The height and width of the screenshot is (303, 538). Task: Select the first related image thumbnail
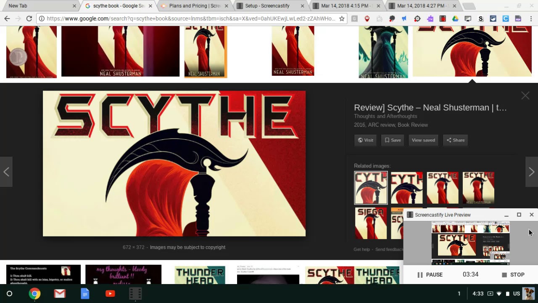coord(371,188)
